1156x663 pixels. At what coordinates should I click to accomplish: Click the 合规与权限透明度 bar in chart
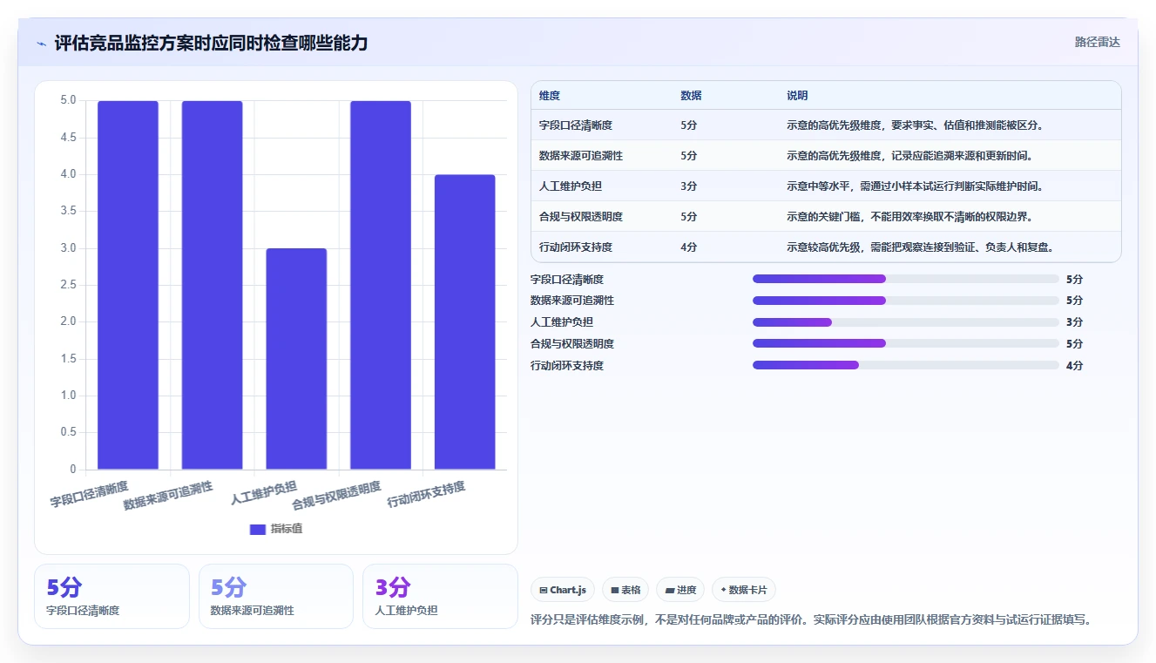coord(381,285)
